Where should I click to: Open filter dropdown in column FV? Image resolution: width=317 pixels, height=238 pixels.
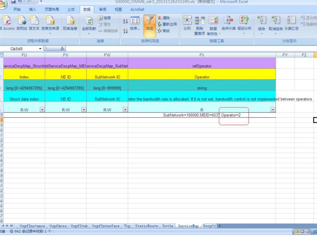[84, 110]
